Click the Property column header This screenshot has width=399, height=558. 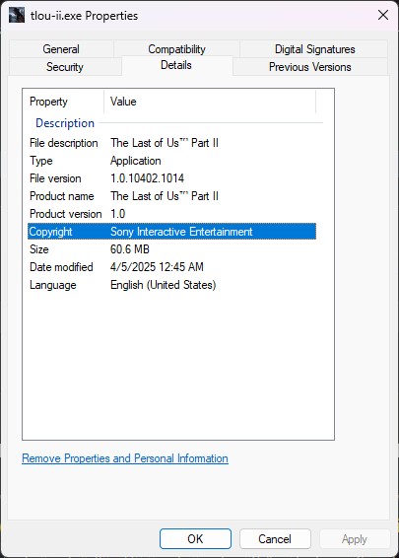pyautogui.click(x=63, y=102)
